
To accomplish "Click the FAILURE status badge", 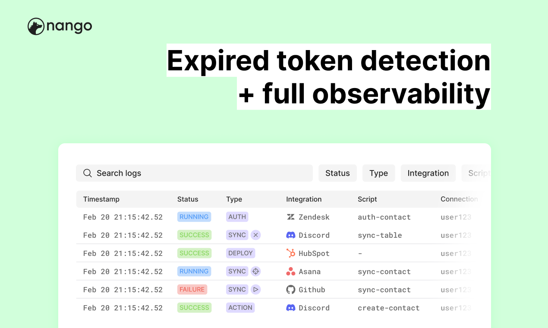I will [x=192, y=290].
